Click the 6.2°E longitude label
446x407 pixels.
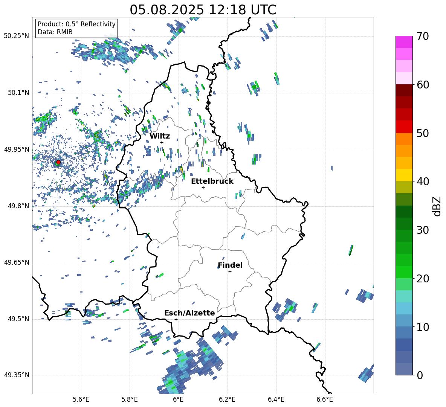(227, 400)
